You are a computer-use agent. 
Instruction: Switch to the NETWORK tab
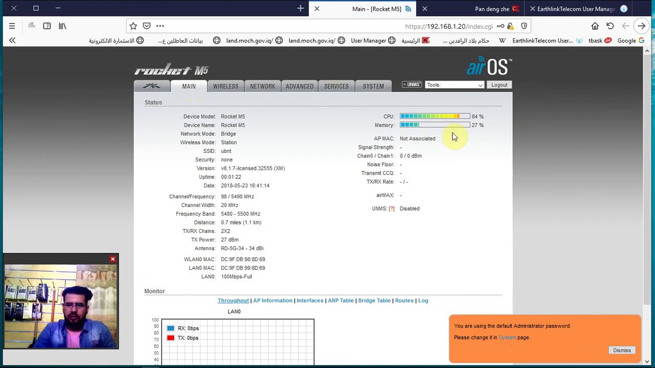click(x=263, y=86)
